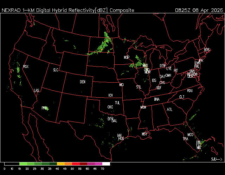Image resolution: width=225 pixels, height=175 pixels.
Task: Pick the white 70 dBZ legend swatch
Action: [106, 164]
